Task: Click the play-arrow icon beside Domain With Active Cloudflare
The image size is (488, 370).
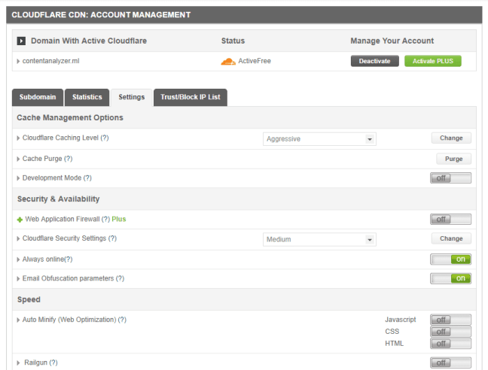Action: (21, 41)
